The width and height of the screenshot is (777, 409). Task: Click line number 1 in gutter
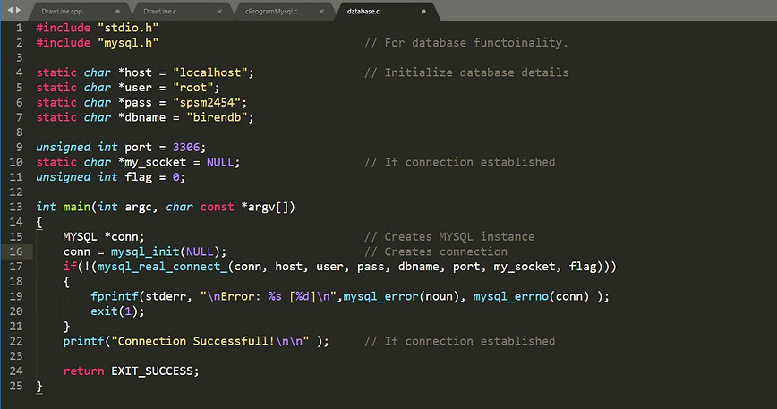point(19,28)
